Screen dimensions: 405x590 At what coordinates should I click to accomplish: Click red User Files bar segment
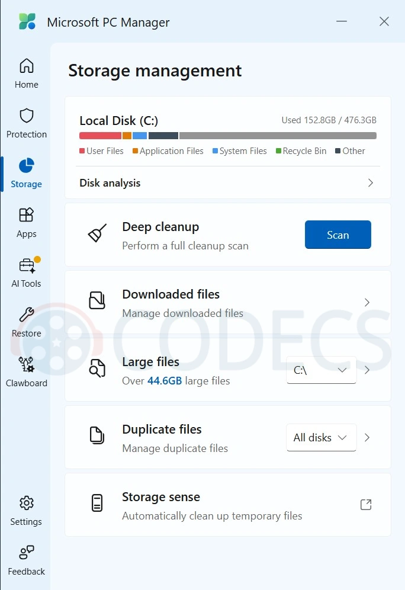(x=100, y=136)
